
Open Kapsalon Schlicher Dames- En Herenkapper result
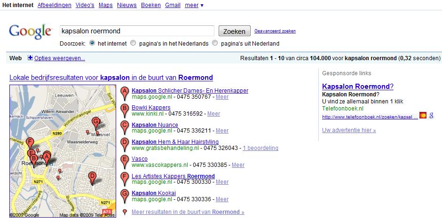tap(190, 91)
